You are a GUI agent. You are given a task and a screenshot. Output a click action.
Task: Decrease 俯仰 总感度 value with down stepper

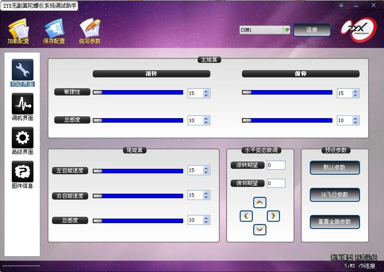click(x=356, y=123)
